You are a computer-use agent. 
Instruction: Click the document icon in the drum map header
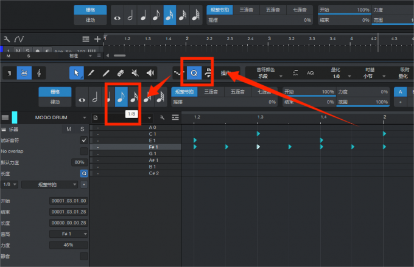click(x=96, y=117)
